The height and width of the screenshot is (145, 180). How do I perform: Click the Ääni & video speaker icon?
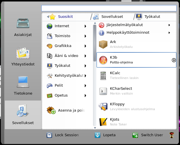50,56
